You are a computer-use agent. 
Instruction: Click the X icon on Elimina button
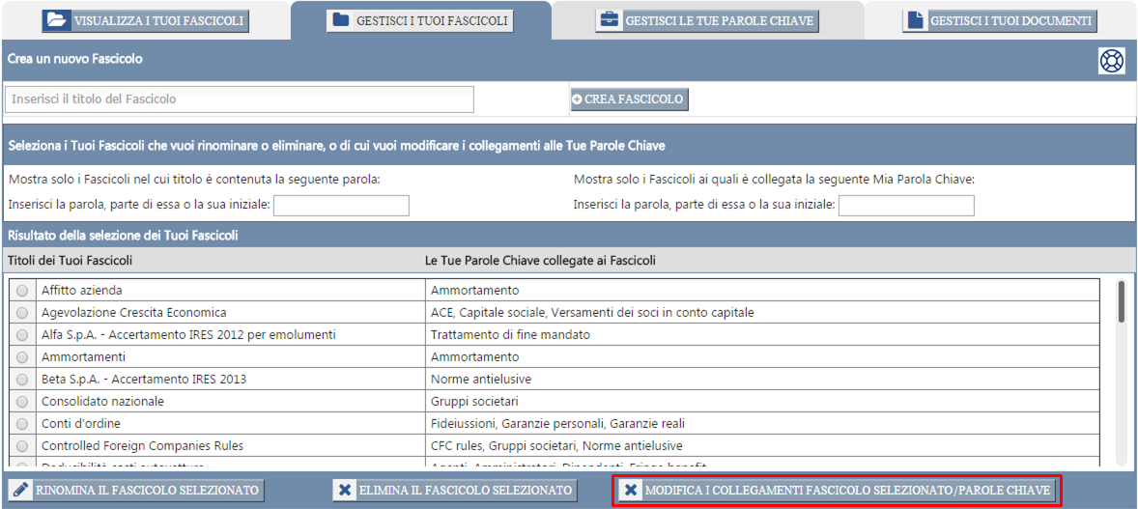345,491
